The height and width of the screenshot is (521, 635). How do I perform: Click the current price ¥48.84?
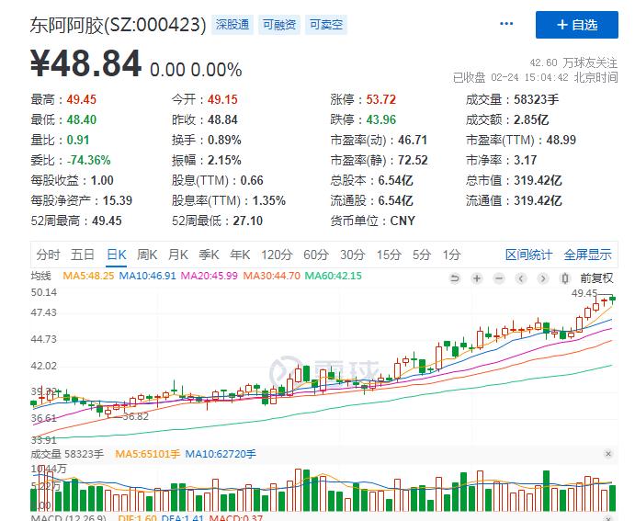(85, 63)
